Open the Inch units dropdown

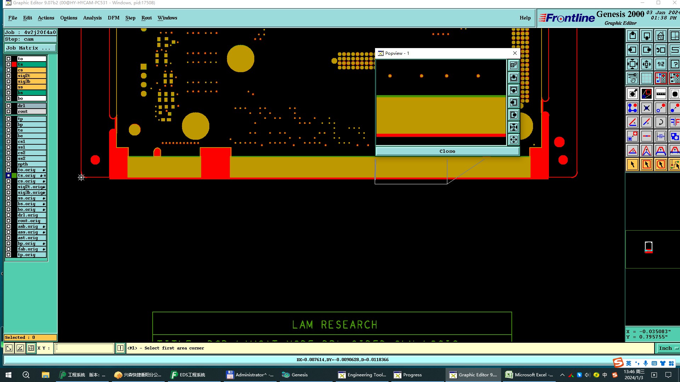[668, 348]
